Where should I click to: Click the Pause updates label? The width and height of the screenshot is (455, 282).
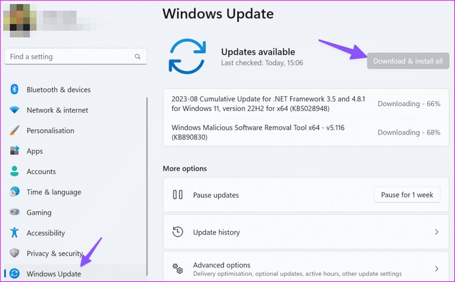(x=216, y=195)
